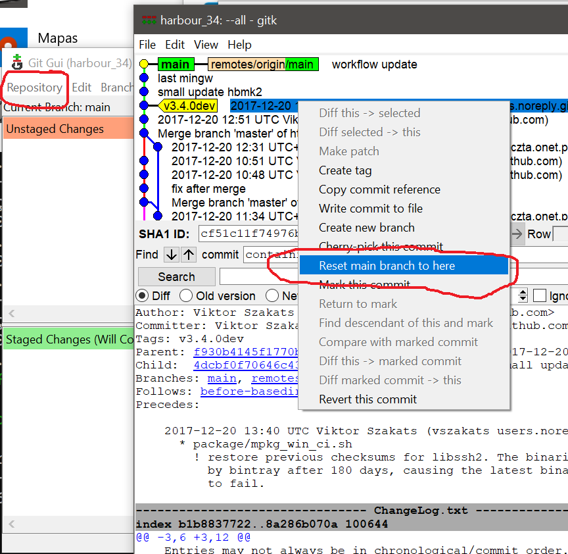Open the Repository menu in Git Gui
568x554 pixels.
pyautogui.click(x=35, y=88)
